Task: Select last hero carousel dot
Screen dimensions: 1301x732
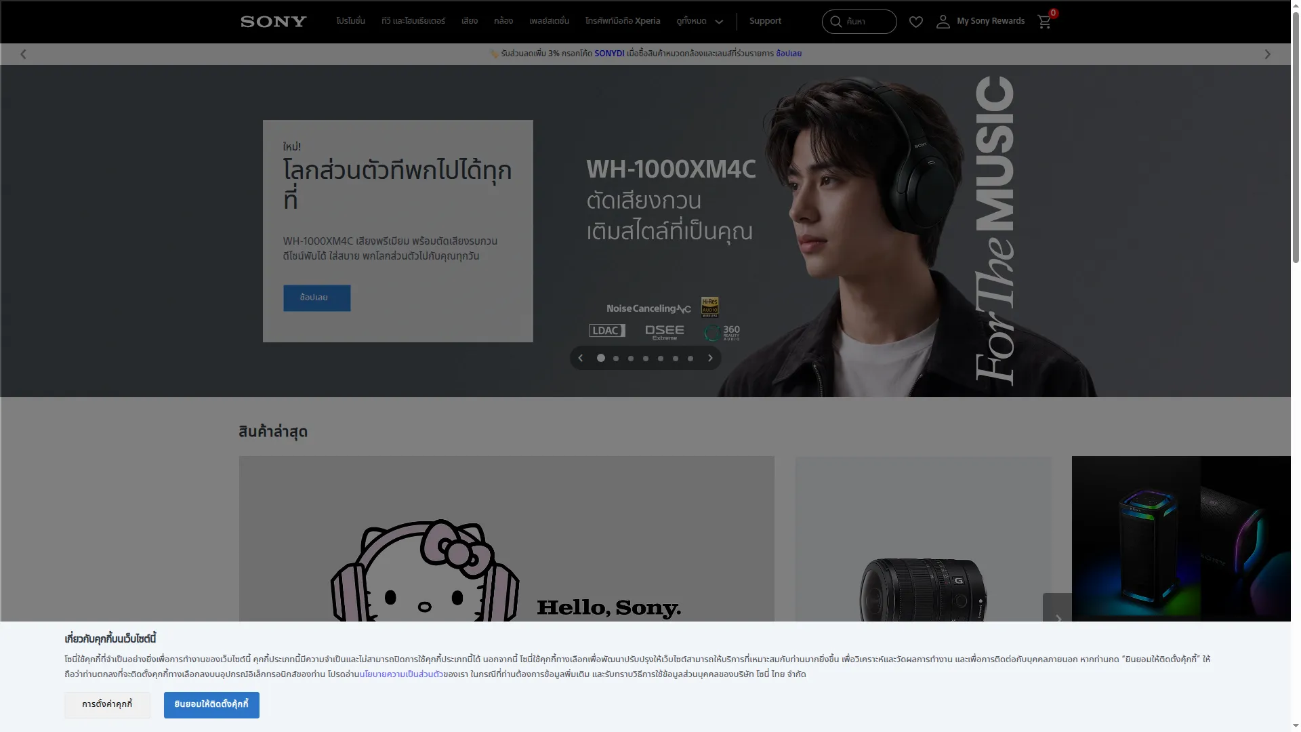Action: (x=690, y=359)
